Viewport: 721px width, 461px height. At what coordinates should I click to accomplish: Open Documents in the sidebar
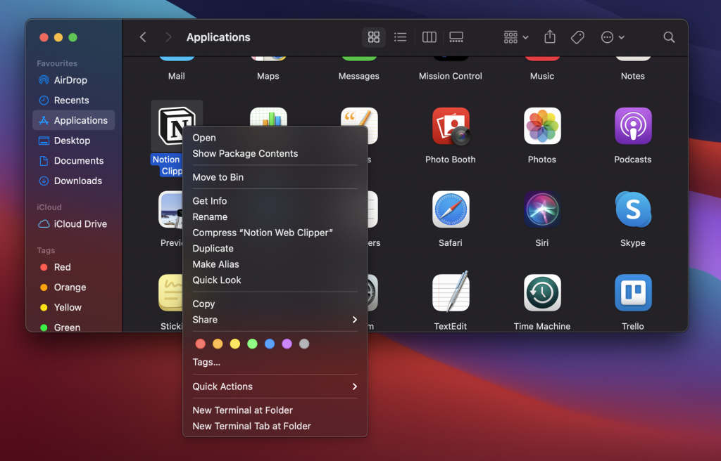click(73, 161)
